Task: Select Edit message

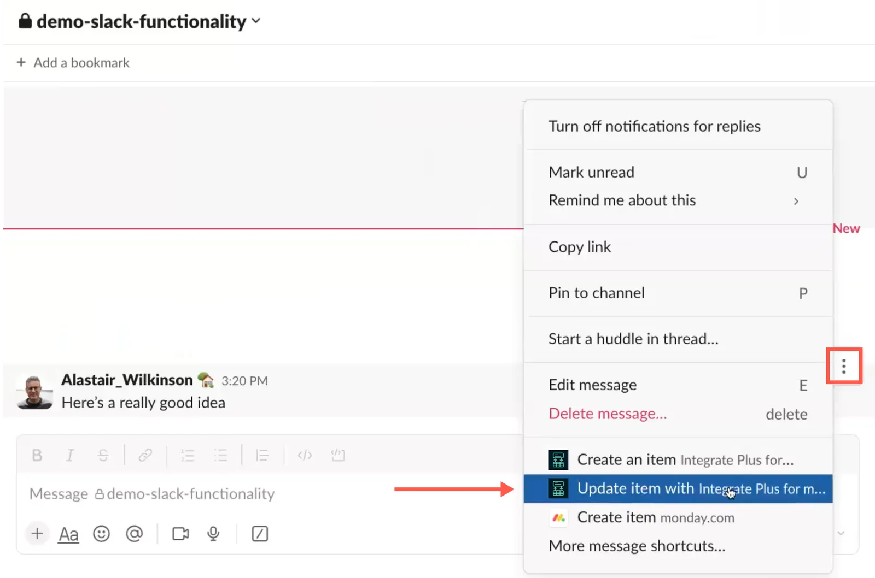Action: tap(678, 385)
